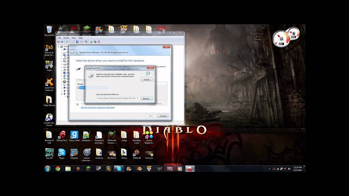Open the Action menu in Device Manager
The height and width of the screenshot is (196, 349).
(x=66, y=38)
